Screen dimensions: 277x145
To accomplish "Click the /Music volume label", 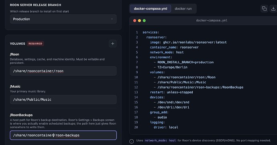I will coord(15,87).
